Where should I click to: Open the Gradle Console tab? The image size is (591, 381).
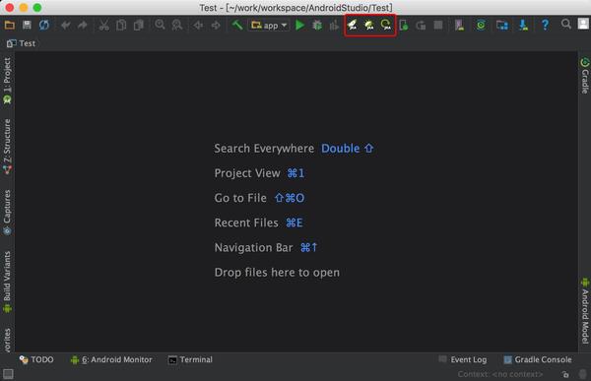[538, 359]
